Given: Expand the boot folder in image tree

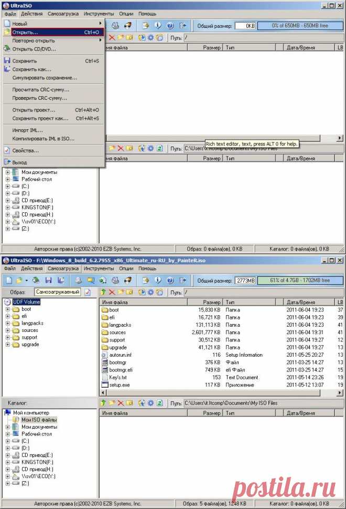Looking at the screenshot, I should (8, 309).
